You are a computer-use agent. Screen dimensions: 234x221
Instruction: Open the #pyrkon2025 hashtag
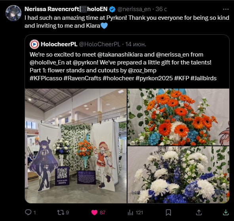click(154, 78)
